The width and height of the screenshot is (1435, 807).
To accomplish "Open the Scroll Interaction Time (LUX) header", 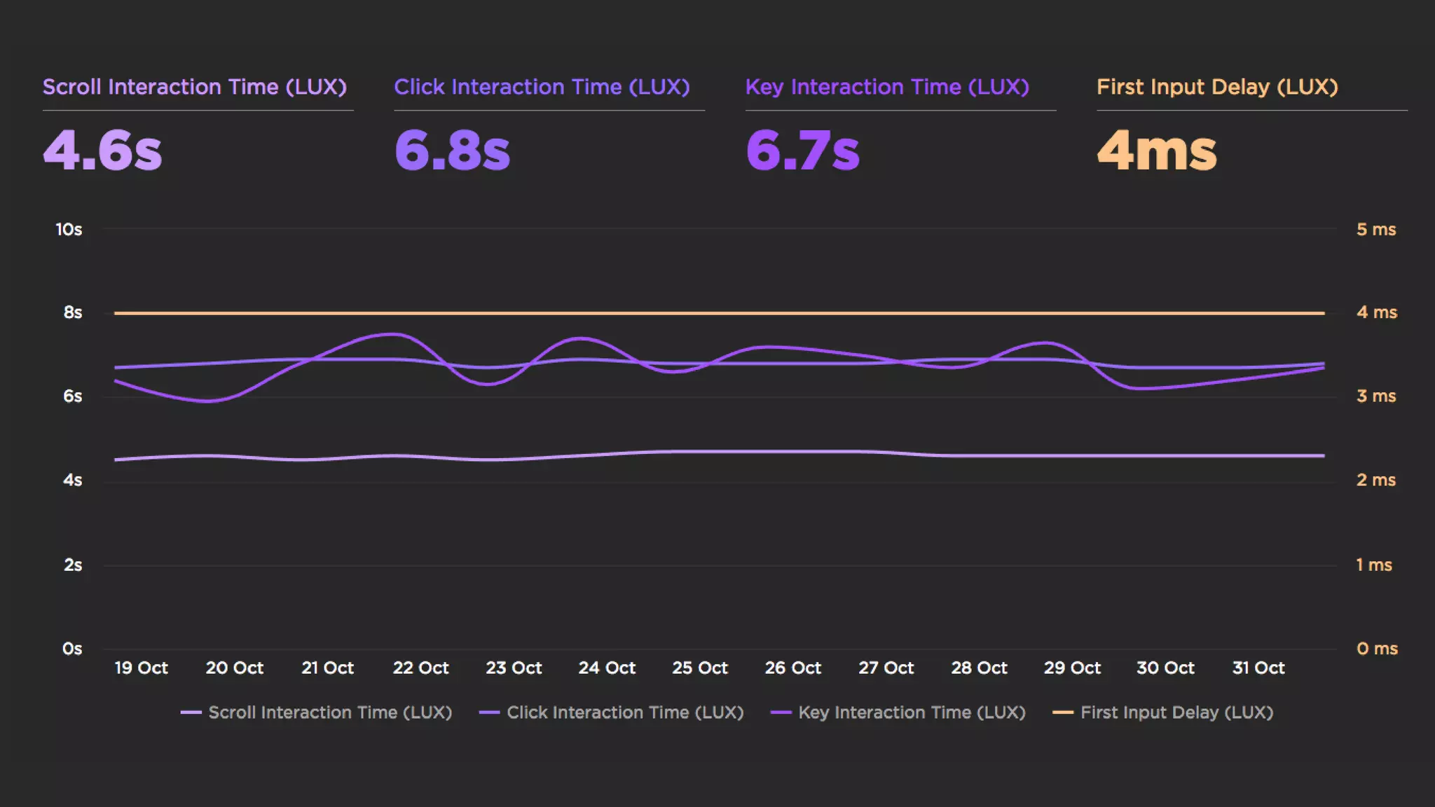I will 195,87.
